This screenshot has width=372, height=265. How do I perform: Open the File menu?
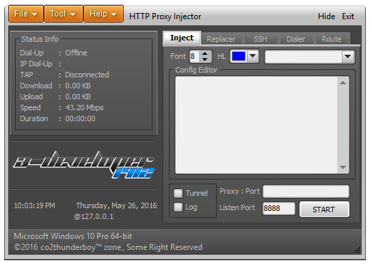pos(26,14)
